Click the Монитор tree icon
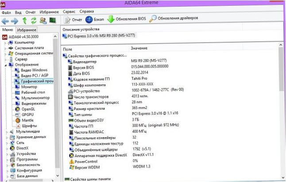This screenshot has height=182, width=286. [17, 87]
